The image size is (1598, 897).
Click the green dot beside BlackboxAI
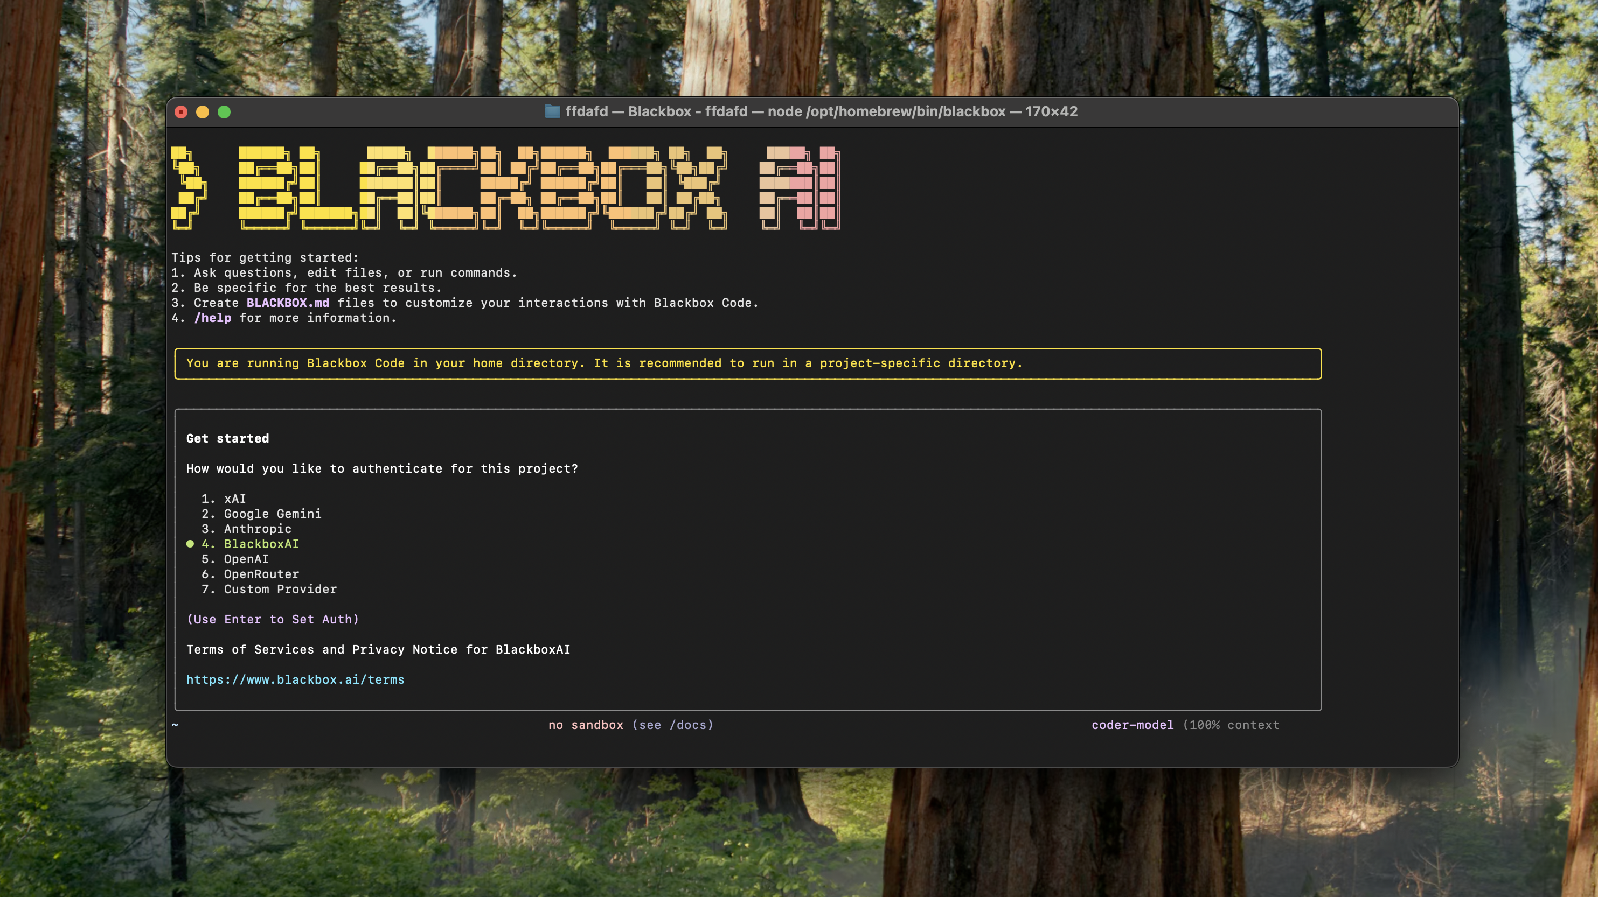[190, 544]
